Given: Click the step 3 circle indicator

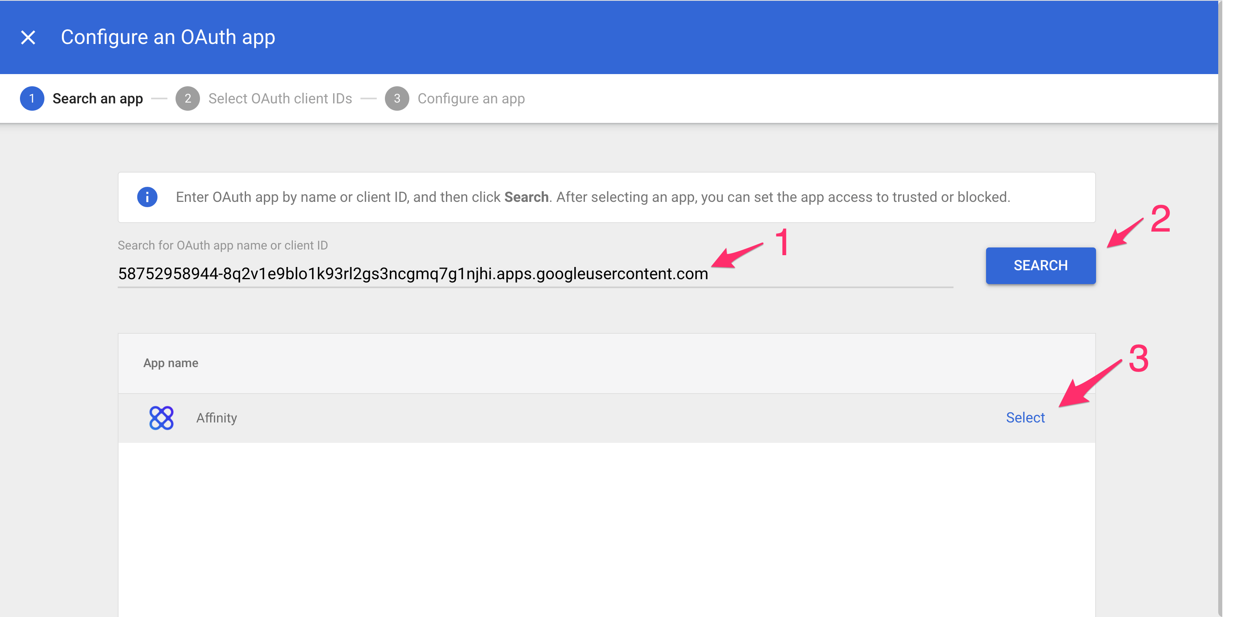Looking at the screenshot, I should point(397,98).
